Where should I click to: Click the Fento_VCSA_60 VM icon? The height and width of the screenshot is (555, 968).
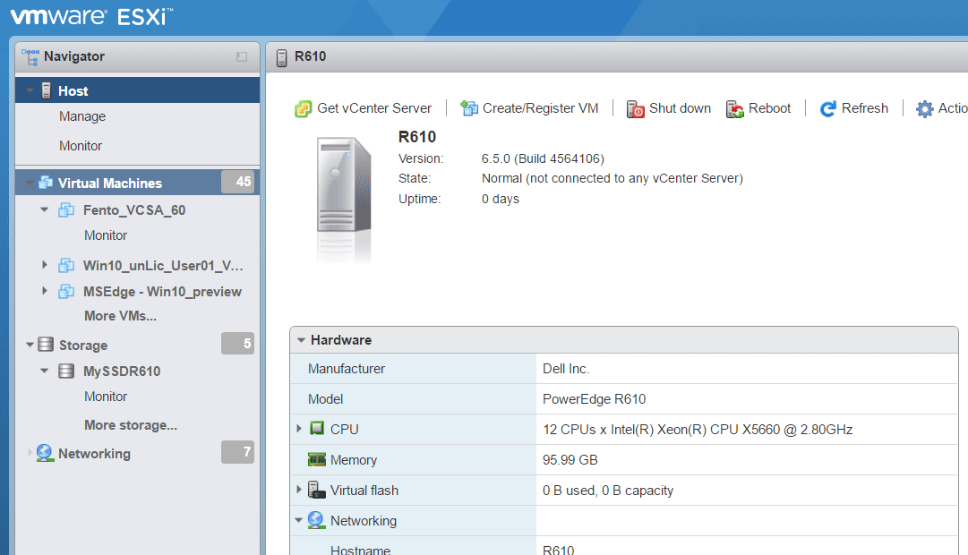[66, 209]
